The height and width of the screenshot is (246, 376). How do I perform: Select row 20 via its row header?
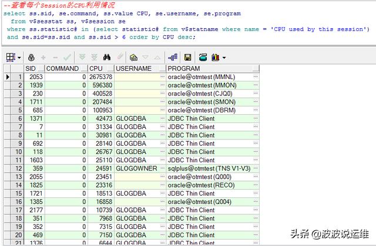[x=17, y=235]
